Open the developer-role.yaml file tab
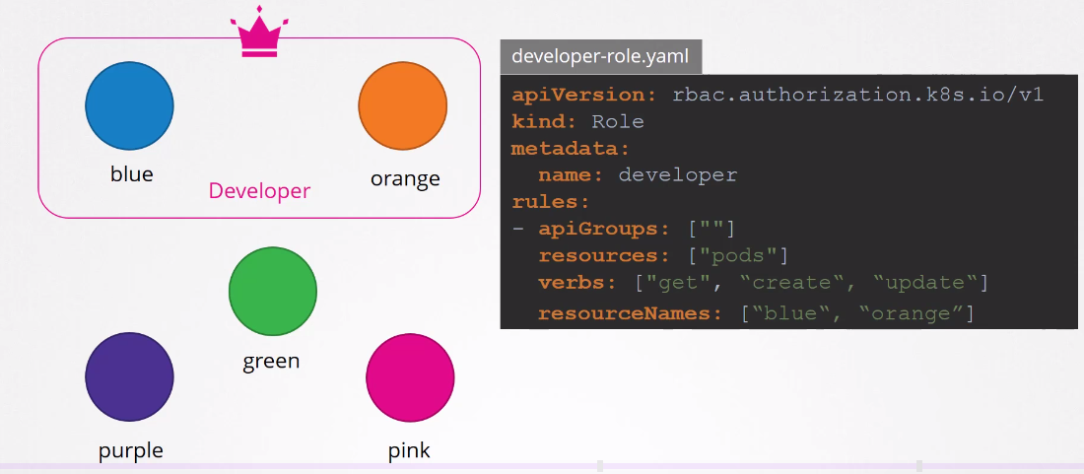 601,57
